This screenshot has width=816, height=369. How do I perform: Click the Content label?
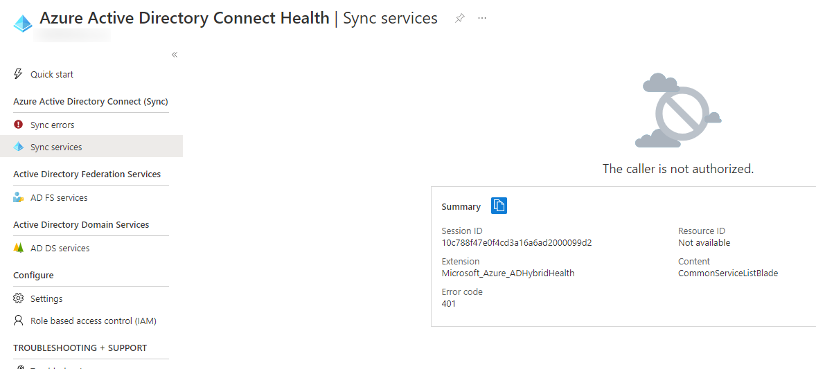[x=693, y=261]
